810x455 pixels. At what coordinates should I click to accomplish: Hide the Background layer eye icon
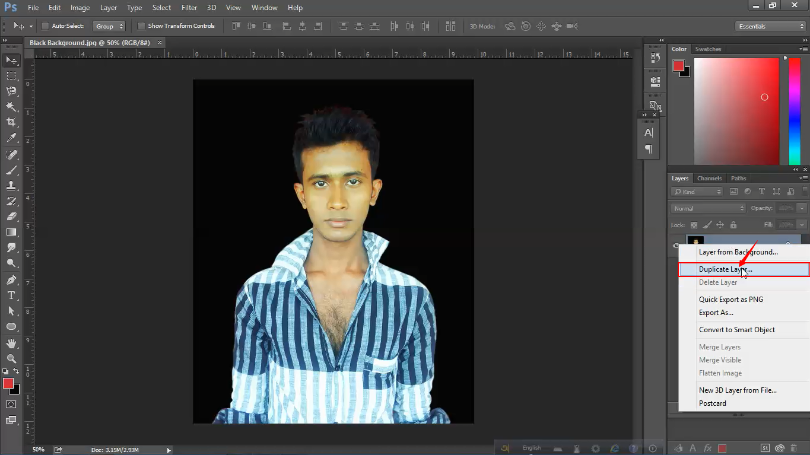(x=676, y=246)
